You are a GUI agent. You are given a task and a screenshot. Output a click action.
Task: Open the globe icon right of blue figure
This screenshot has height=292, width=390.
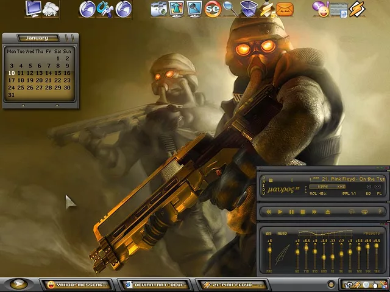point(123,9)
